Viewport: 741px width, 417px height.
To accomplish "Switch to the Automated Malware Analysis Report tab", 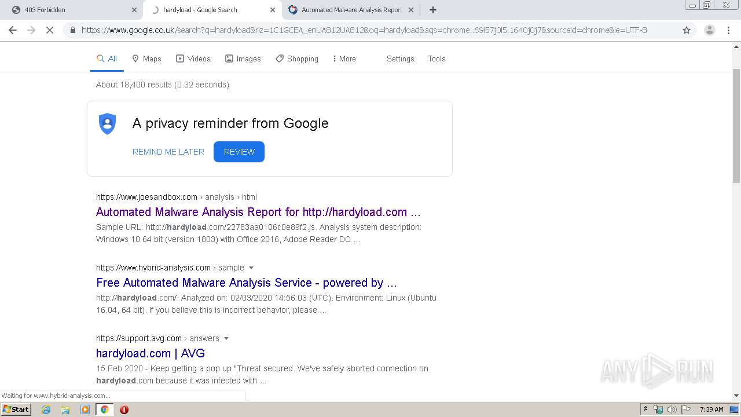I will tap(351, 10).
